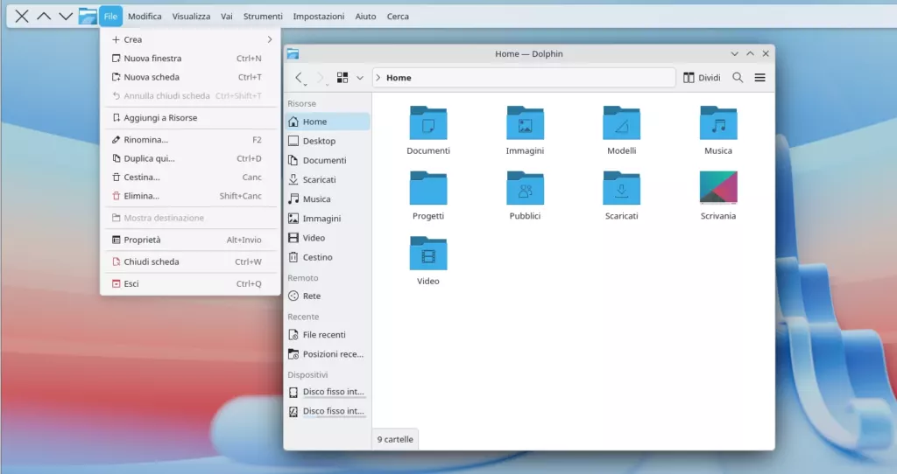Screen dimensions: 897x474
Task: Choose Esci from the File menu
Action: [x=190, y=283]
